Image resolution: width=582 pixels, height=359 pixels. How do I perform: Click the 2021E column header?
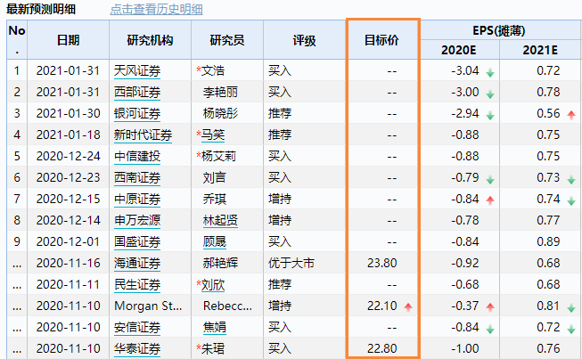[540, 50]
